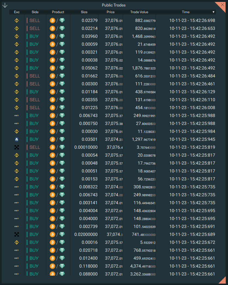The image size is (228, 285).
Task: Click the Public Trades panel title
Action: 114,5
